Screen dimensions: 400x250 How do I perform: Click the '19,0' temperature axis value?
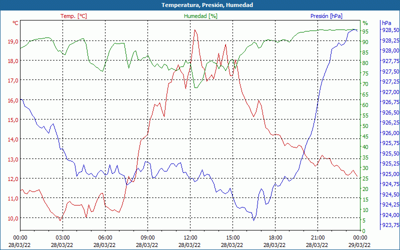click(13, 41)
